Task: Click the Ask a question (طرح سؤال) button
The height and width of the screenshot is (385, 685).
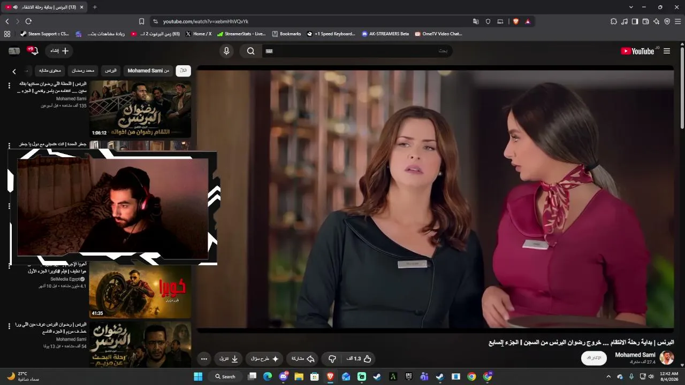Action: [x=265, y=359]
